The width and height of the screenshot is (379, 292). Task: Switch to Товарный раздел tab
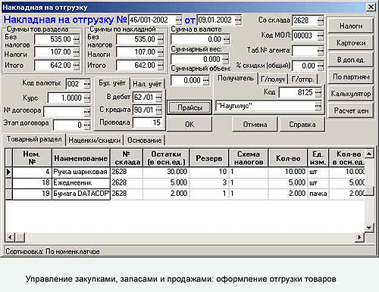pos(34,139)
